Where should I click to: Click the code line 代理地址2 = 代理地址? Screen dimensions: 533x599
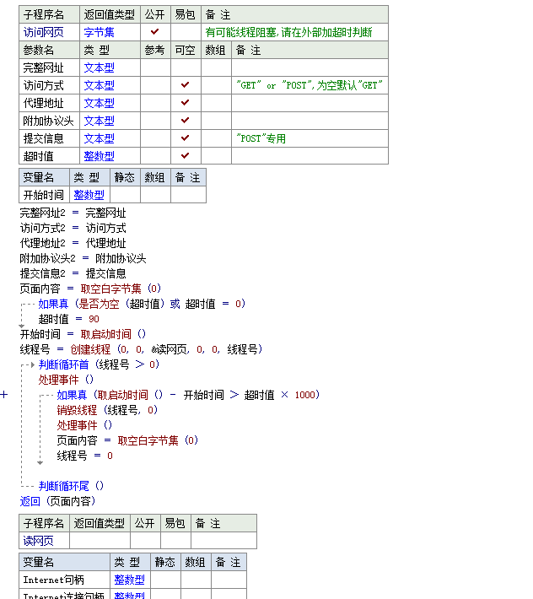[73, 243]
